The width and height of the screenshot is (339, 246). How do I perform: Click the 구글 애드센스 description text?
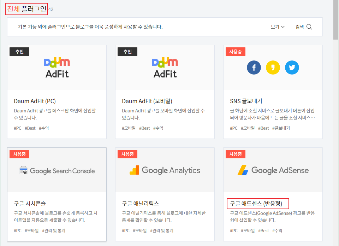coord(272,217)
